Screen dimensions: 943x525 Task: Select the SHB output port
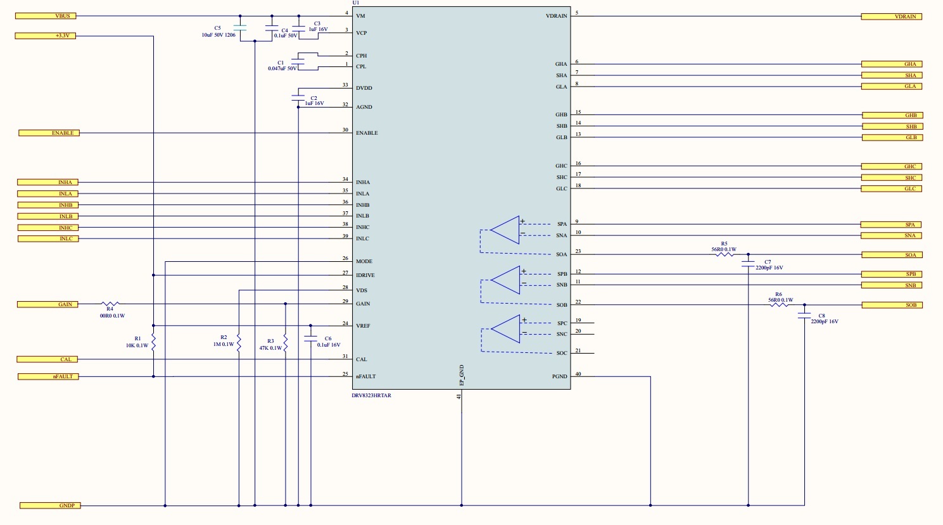892,127
